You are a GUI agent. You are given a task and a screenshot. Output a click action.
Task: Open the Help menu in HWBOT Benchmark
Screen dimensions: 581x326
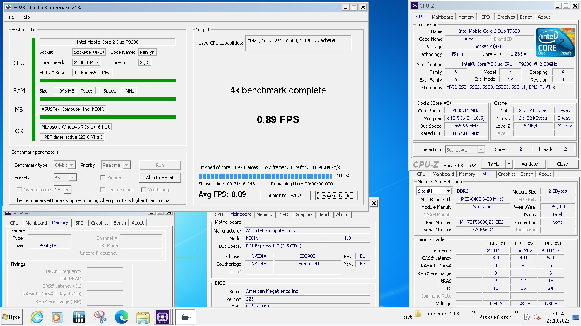pyautogui.click(x=25, y=17)
